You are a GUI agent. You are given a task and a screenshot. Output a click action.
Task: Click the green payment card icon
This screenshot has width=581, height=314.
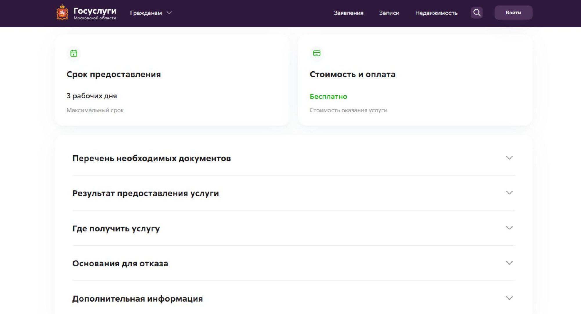[316, 53]
